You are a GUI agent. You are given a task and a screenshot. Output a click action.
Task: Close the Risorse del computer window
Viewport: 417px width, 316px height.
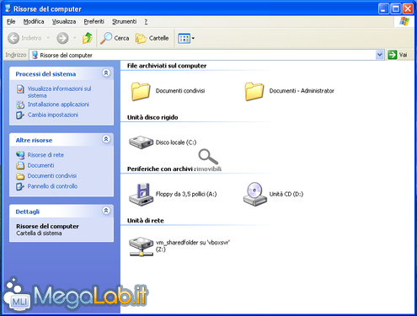[x=408, y=8]
